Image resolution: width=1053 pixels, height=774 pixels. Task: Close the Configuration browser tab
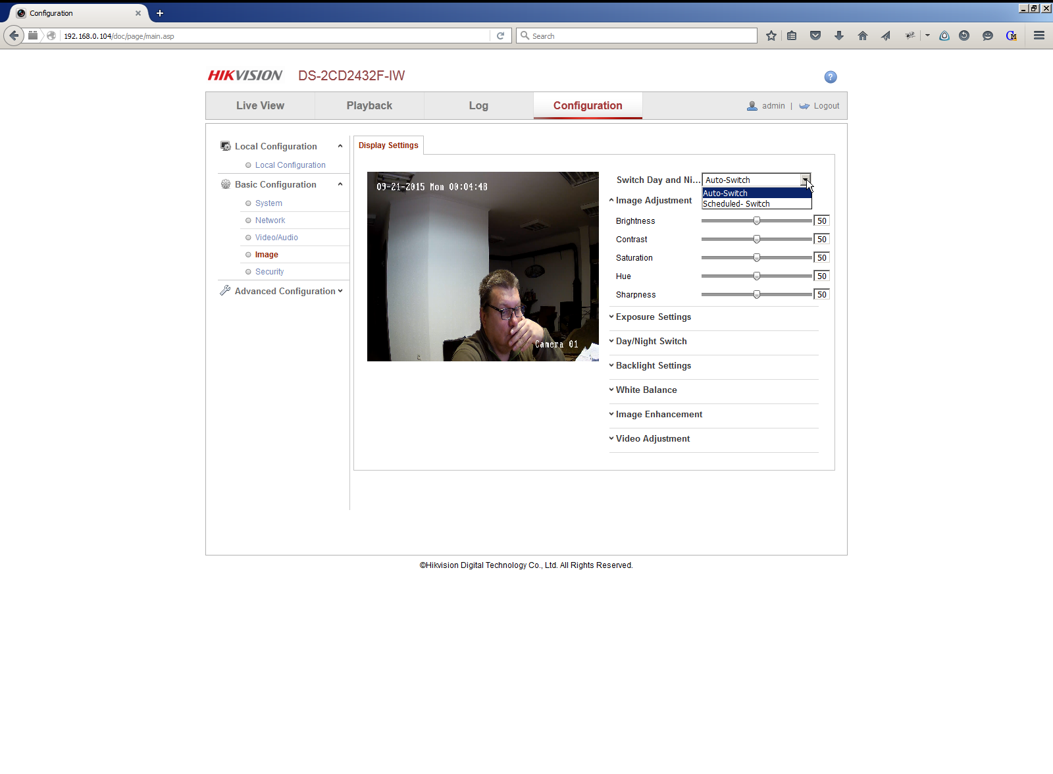click(x=138, y=13)
